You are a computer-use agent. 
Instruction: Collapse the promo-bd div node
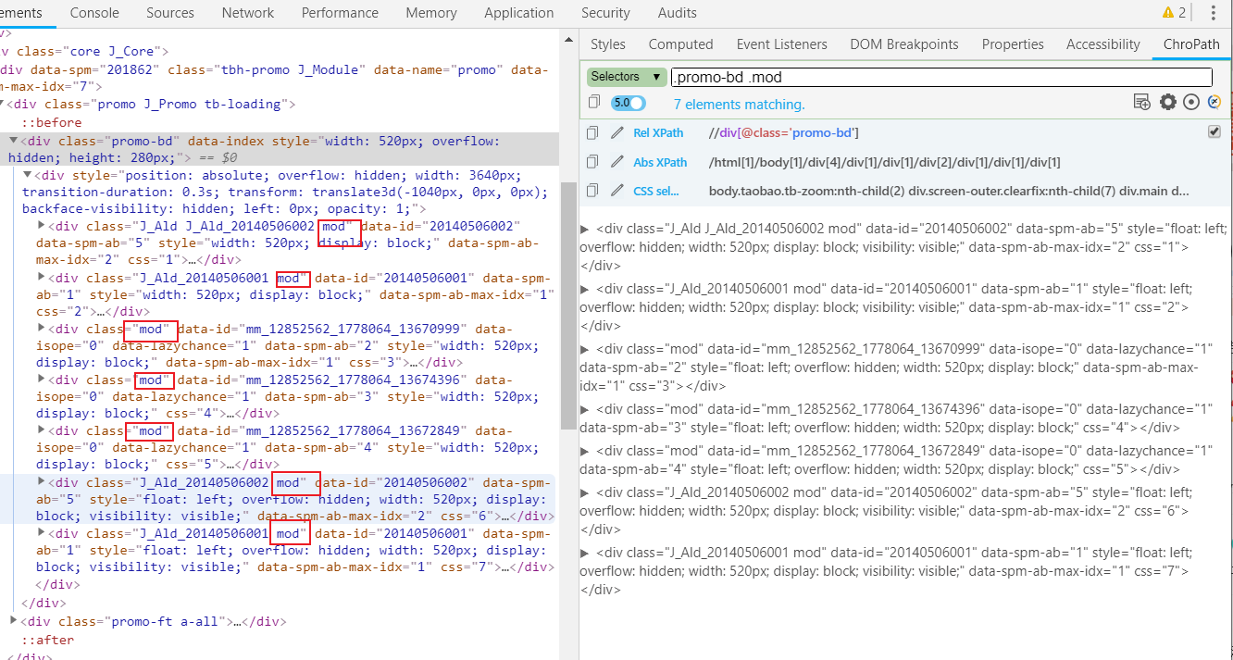click(14, 142)
